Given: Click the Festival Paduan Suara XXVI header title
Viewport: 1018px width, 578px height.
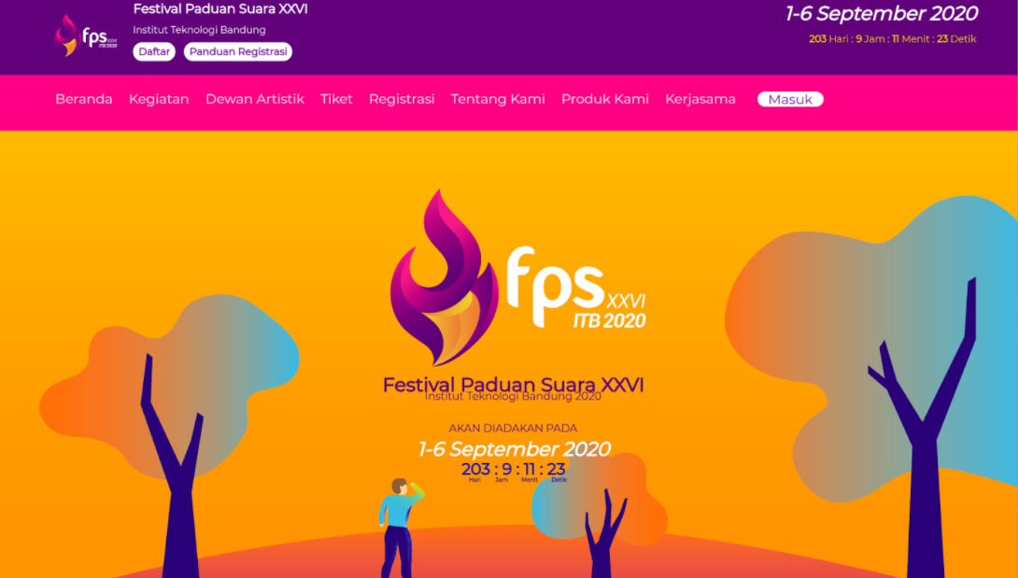Looking at the screenshot, I should coord(220,9).
